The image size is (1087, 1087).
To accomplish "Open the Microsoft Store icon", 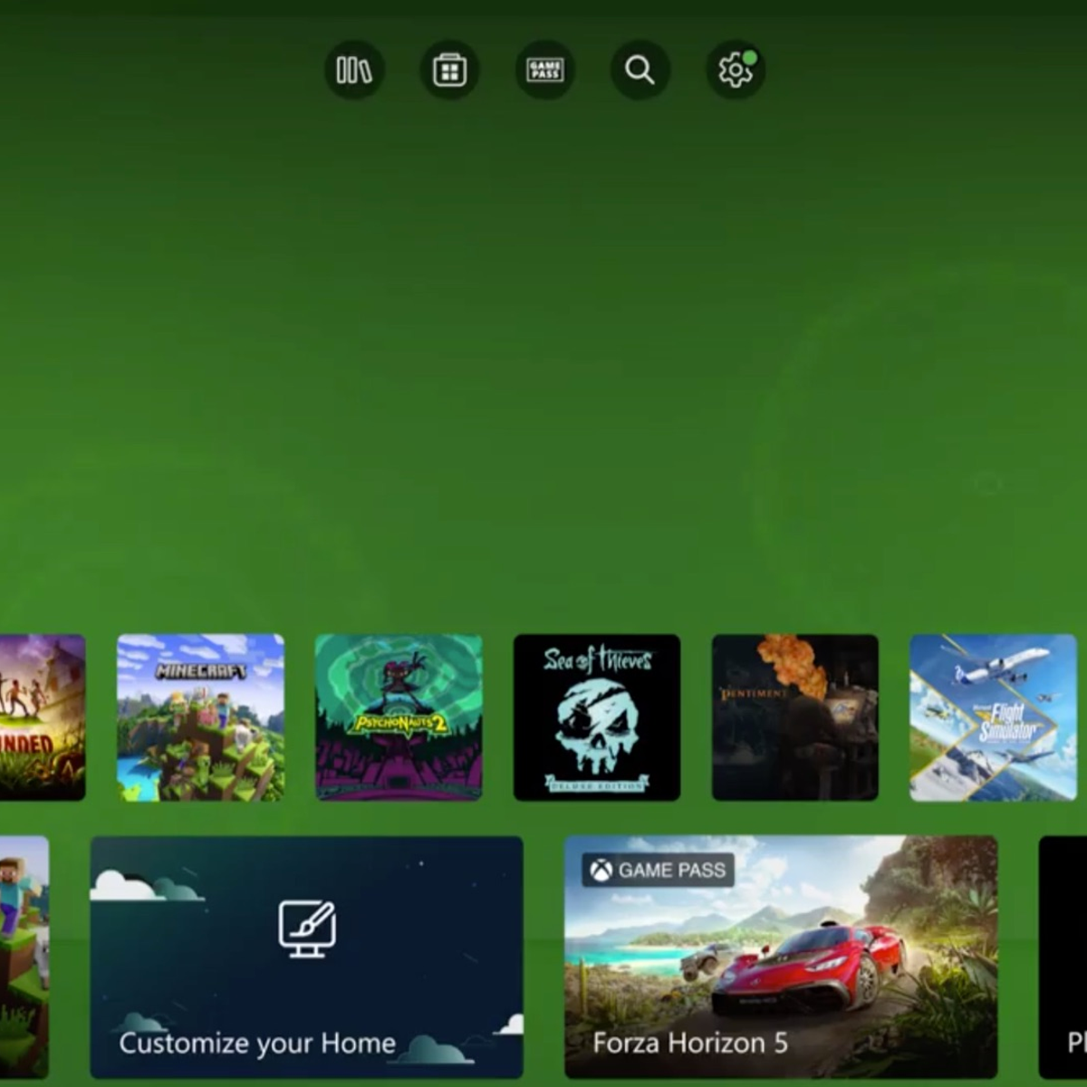I will 448,70.
